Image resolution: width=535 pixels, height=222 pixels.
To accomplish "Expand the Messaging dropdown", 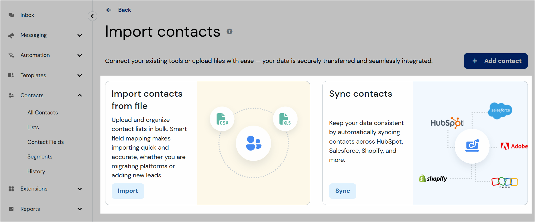I will [80, 35].
